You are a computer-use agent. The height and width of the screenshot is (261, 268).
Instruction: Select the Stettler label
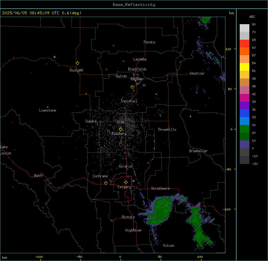pyautogui.click(x=197, y=73)
